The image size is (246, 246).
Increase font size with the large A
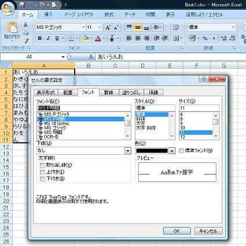108,28
